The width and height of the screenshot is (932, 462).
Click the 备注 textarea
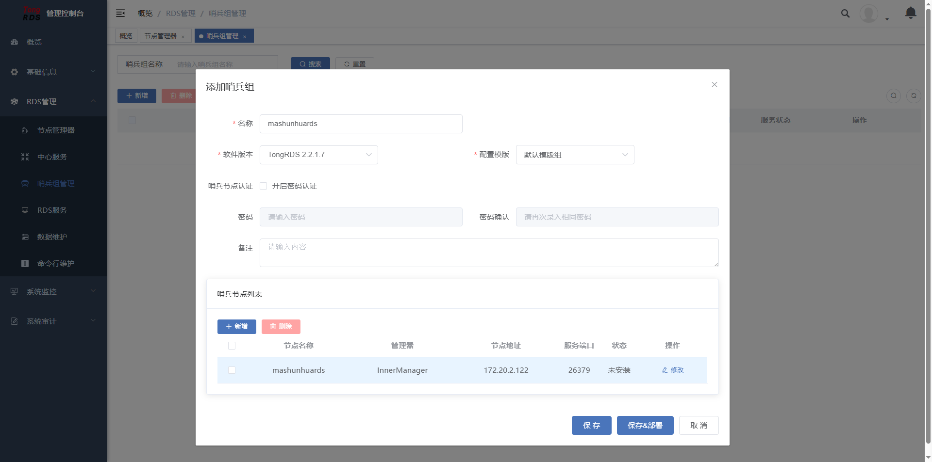(x=489, y=253)
